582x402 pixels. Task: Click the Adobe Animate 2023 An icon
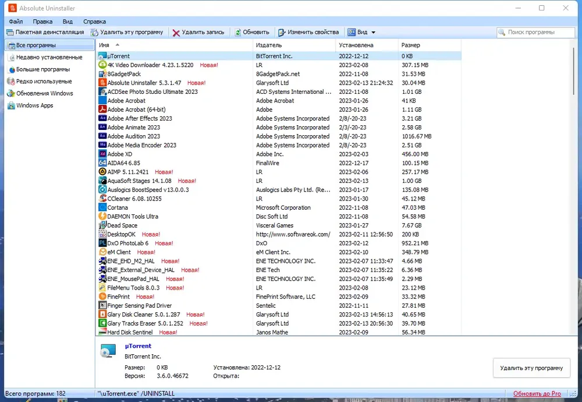pyautogui.click(x=102, y=127)
